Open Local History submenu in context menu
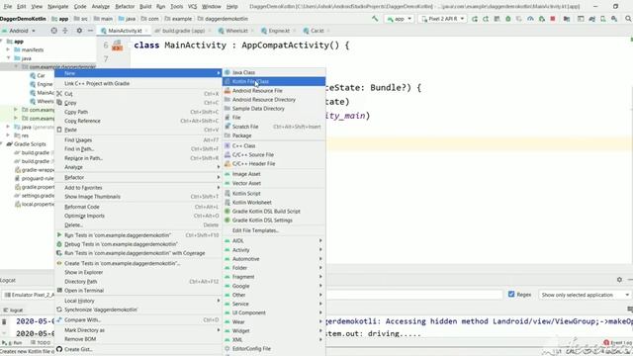Viewport: 633px width, 356px height. [138, 301]
